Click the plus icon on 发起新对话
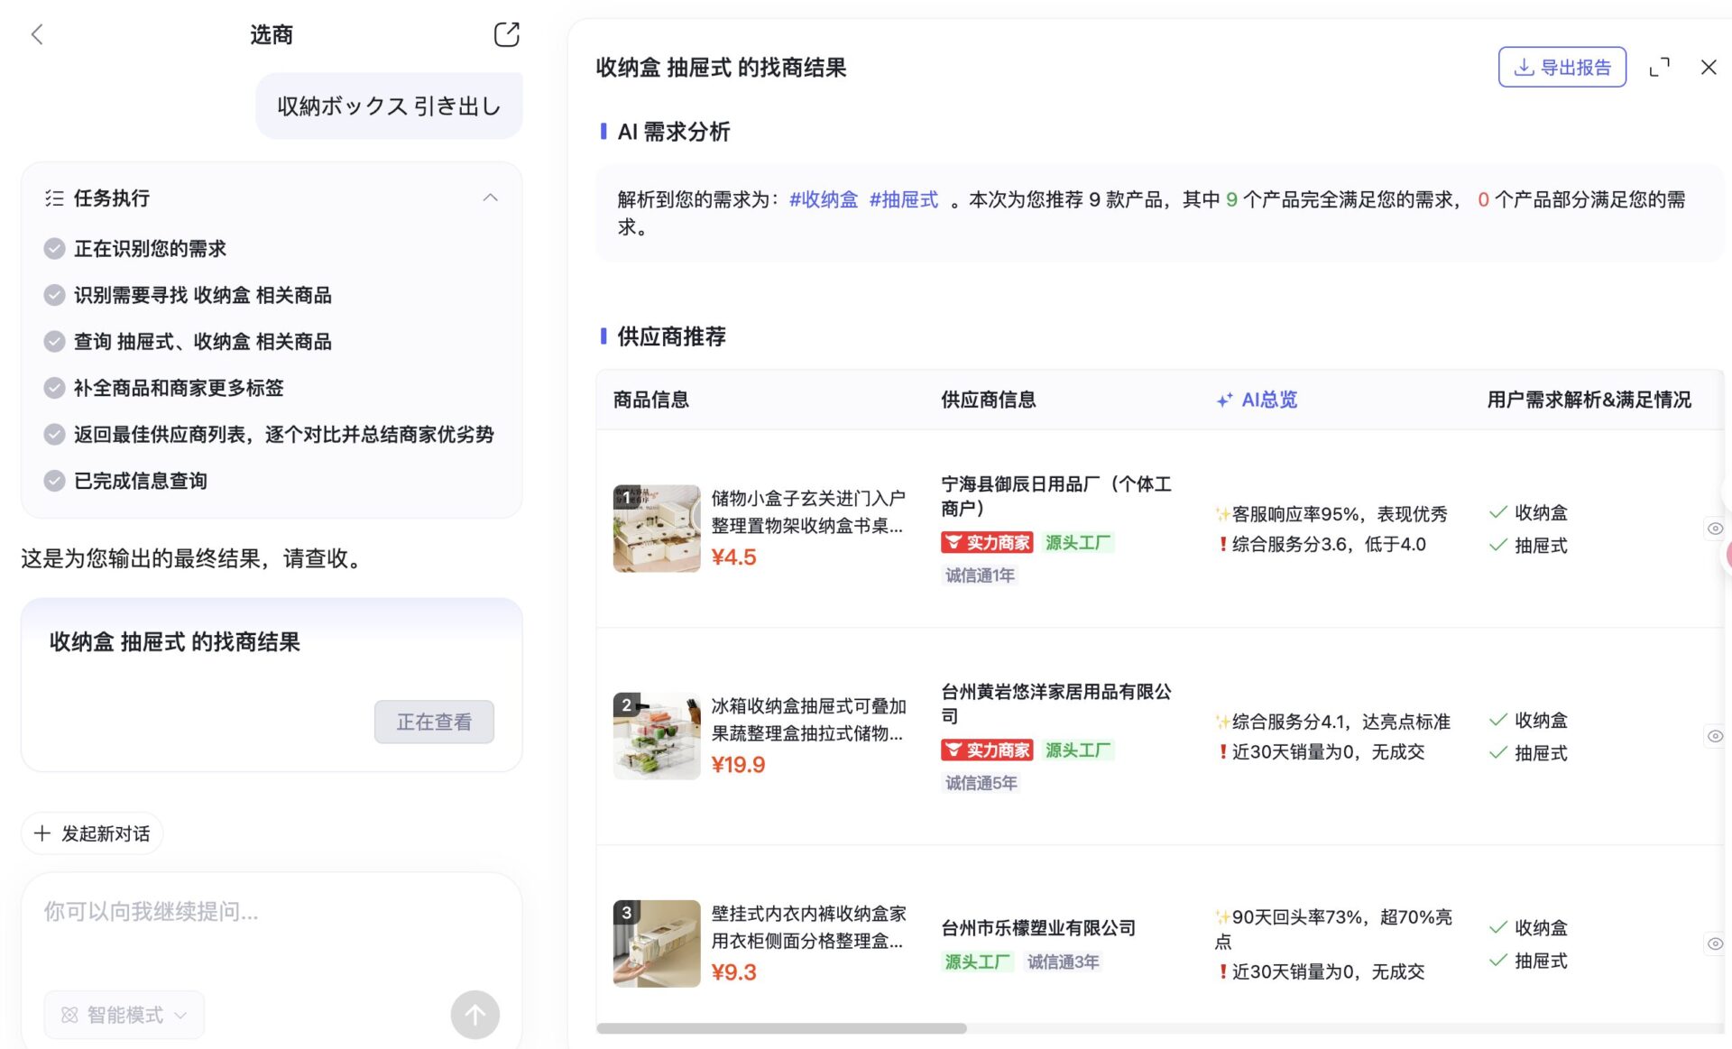The image size is (1732, 1049). (x=41, y=833)
